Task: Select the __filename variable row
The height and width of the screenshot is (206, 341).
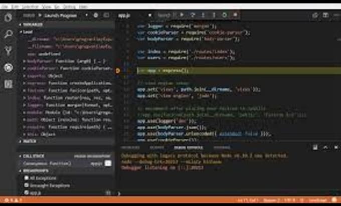Action: pos(70,47)
